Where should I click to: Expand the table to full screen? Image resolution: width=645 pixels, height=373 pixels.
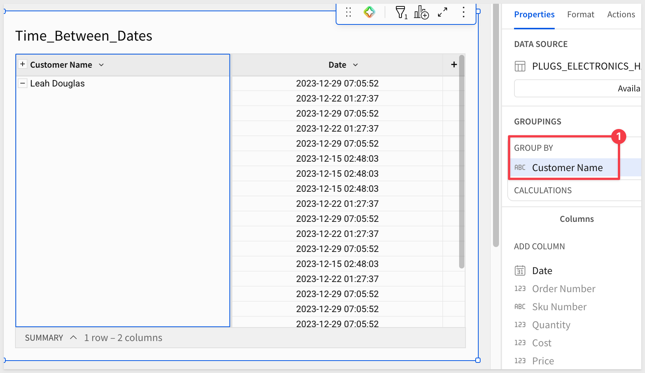pos(443,12)
